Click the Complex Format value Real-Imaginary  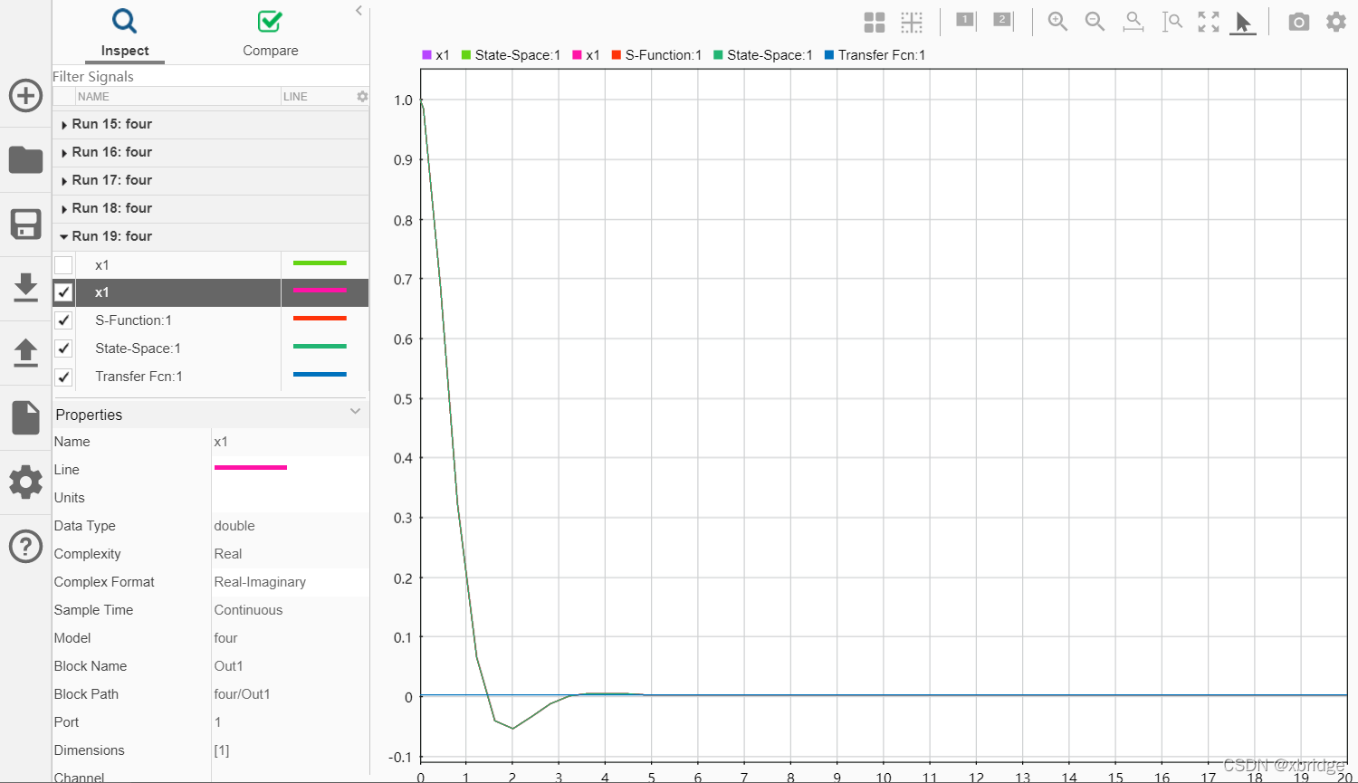pos(260,582)
